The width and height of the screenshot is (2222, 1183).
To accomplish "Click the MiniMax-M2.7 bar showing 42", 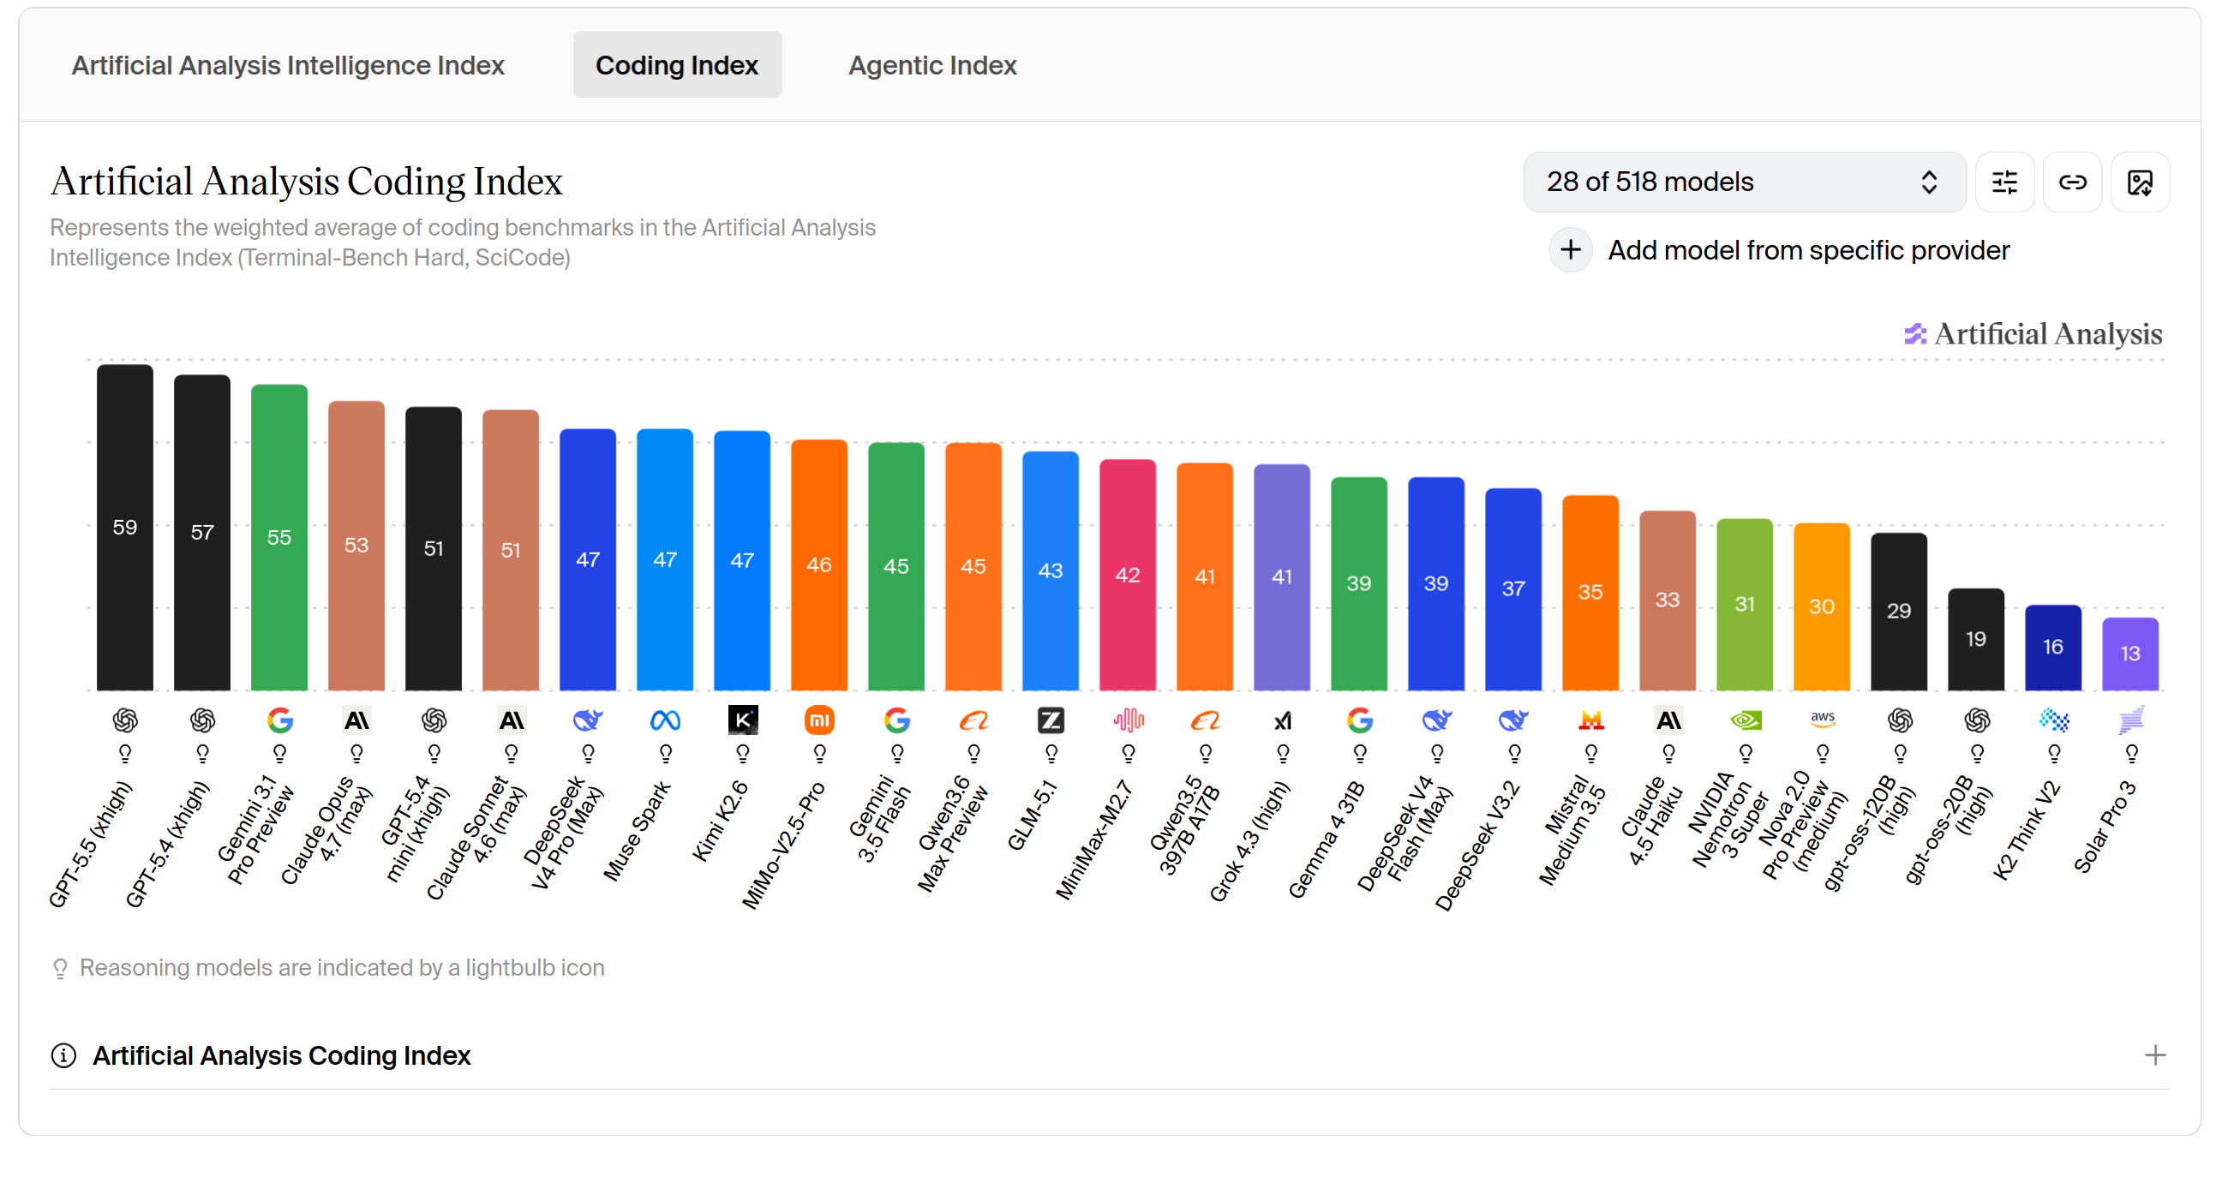I will 1129,575.
